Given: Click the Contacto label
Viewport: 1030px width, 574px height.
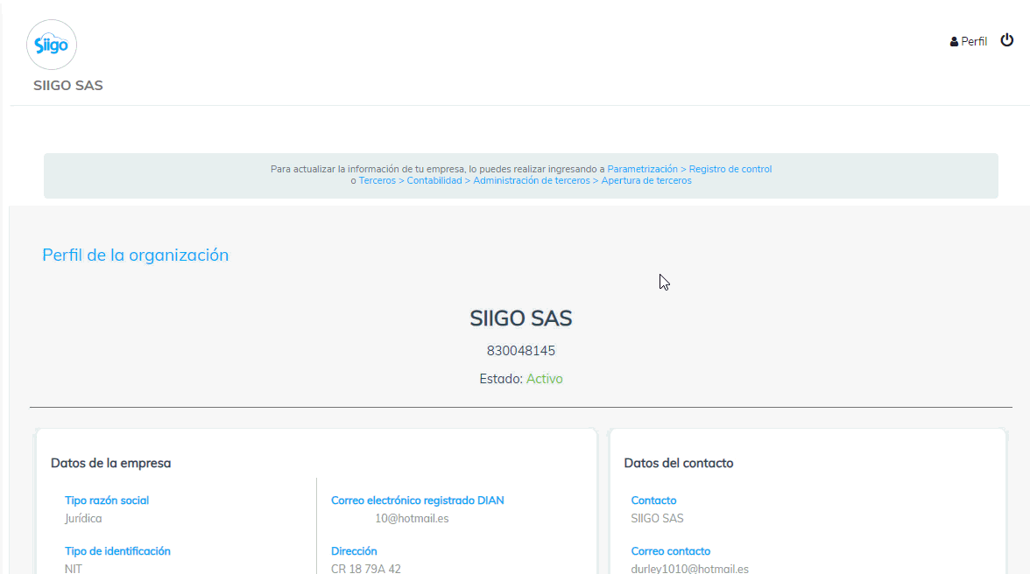Looking at the screenshot, I should [x=653, y=500].
